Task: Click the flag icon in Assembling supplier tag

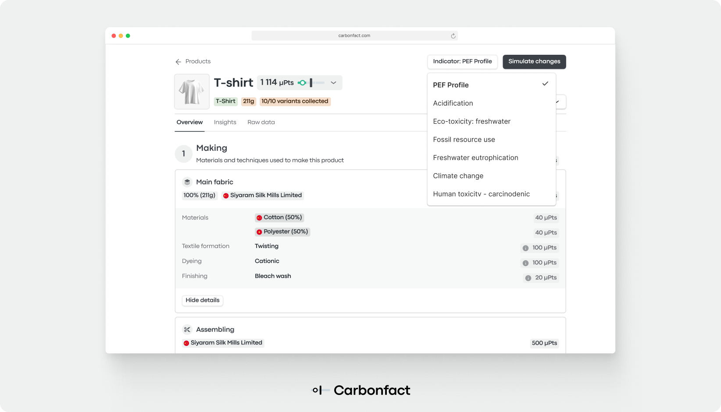Action: pyautogui.click(x=186, y=343)
